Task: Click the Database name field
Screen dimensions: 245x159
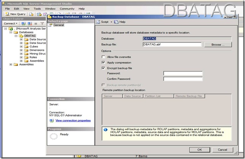Action: click(187, 39)
